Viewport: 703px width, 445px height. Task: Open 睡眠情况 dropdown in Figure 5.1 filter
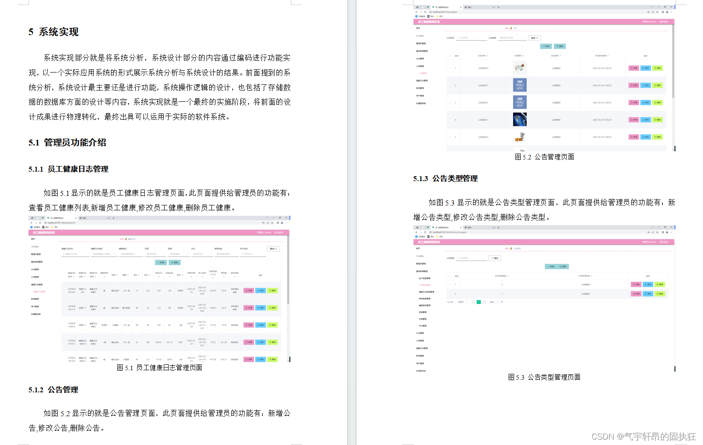tap(131, 254)
